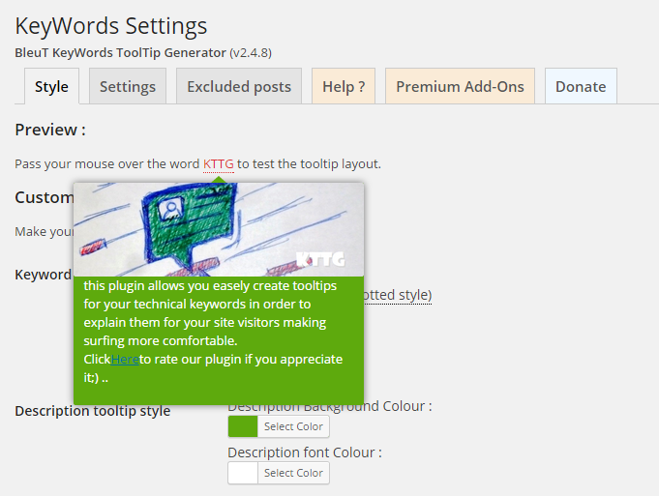This screenshot has height=496, width=659.
Task: Click the KTTG tooltip sketch image
Action: (x=219, y=230)
